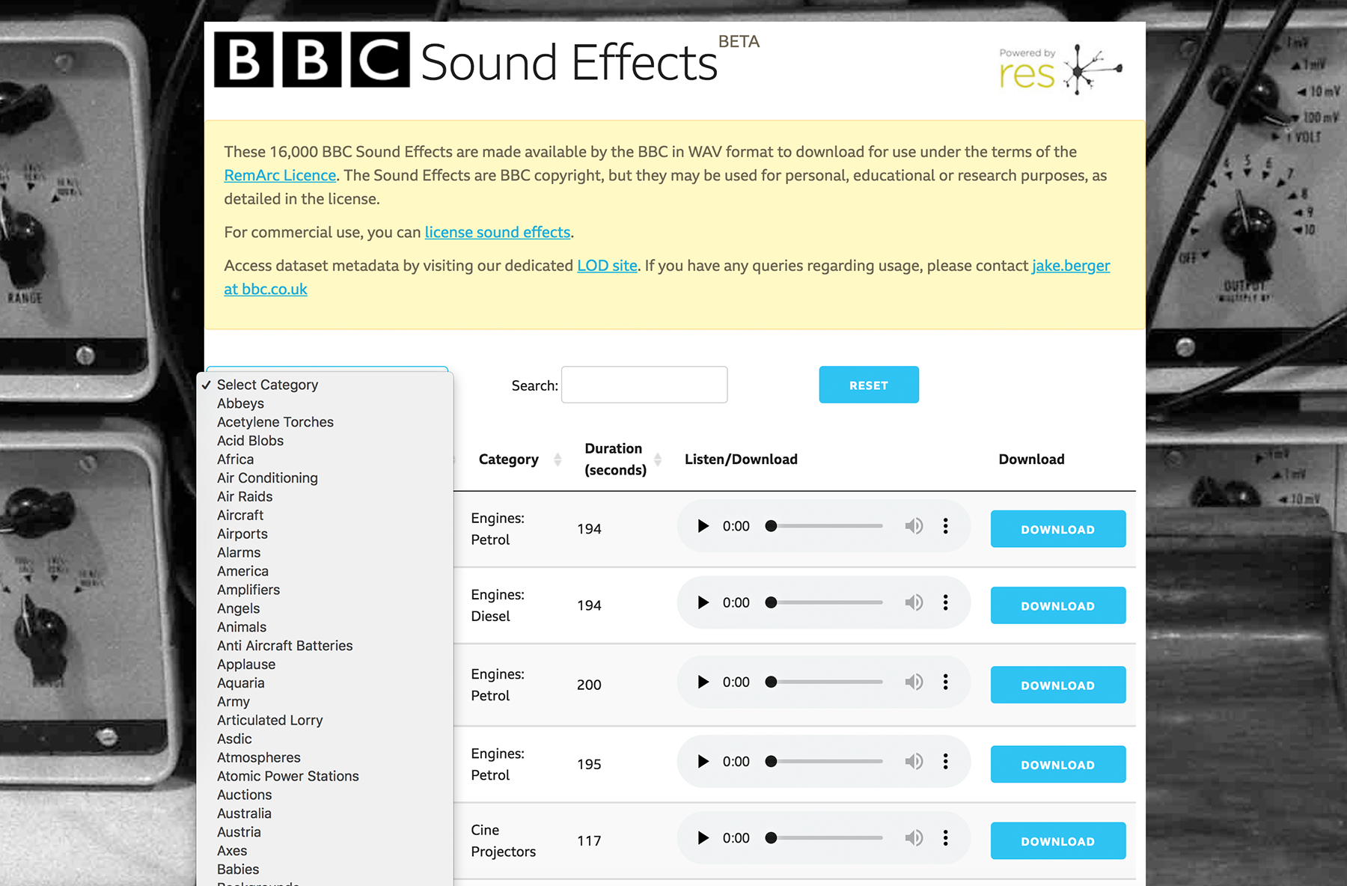Play the Engines: Petrol 200 seconds sound

[703, 682]
